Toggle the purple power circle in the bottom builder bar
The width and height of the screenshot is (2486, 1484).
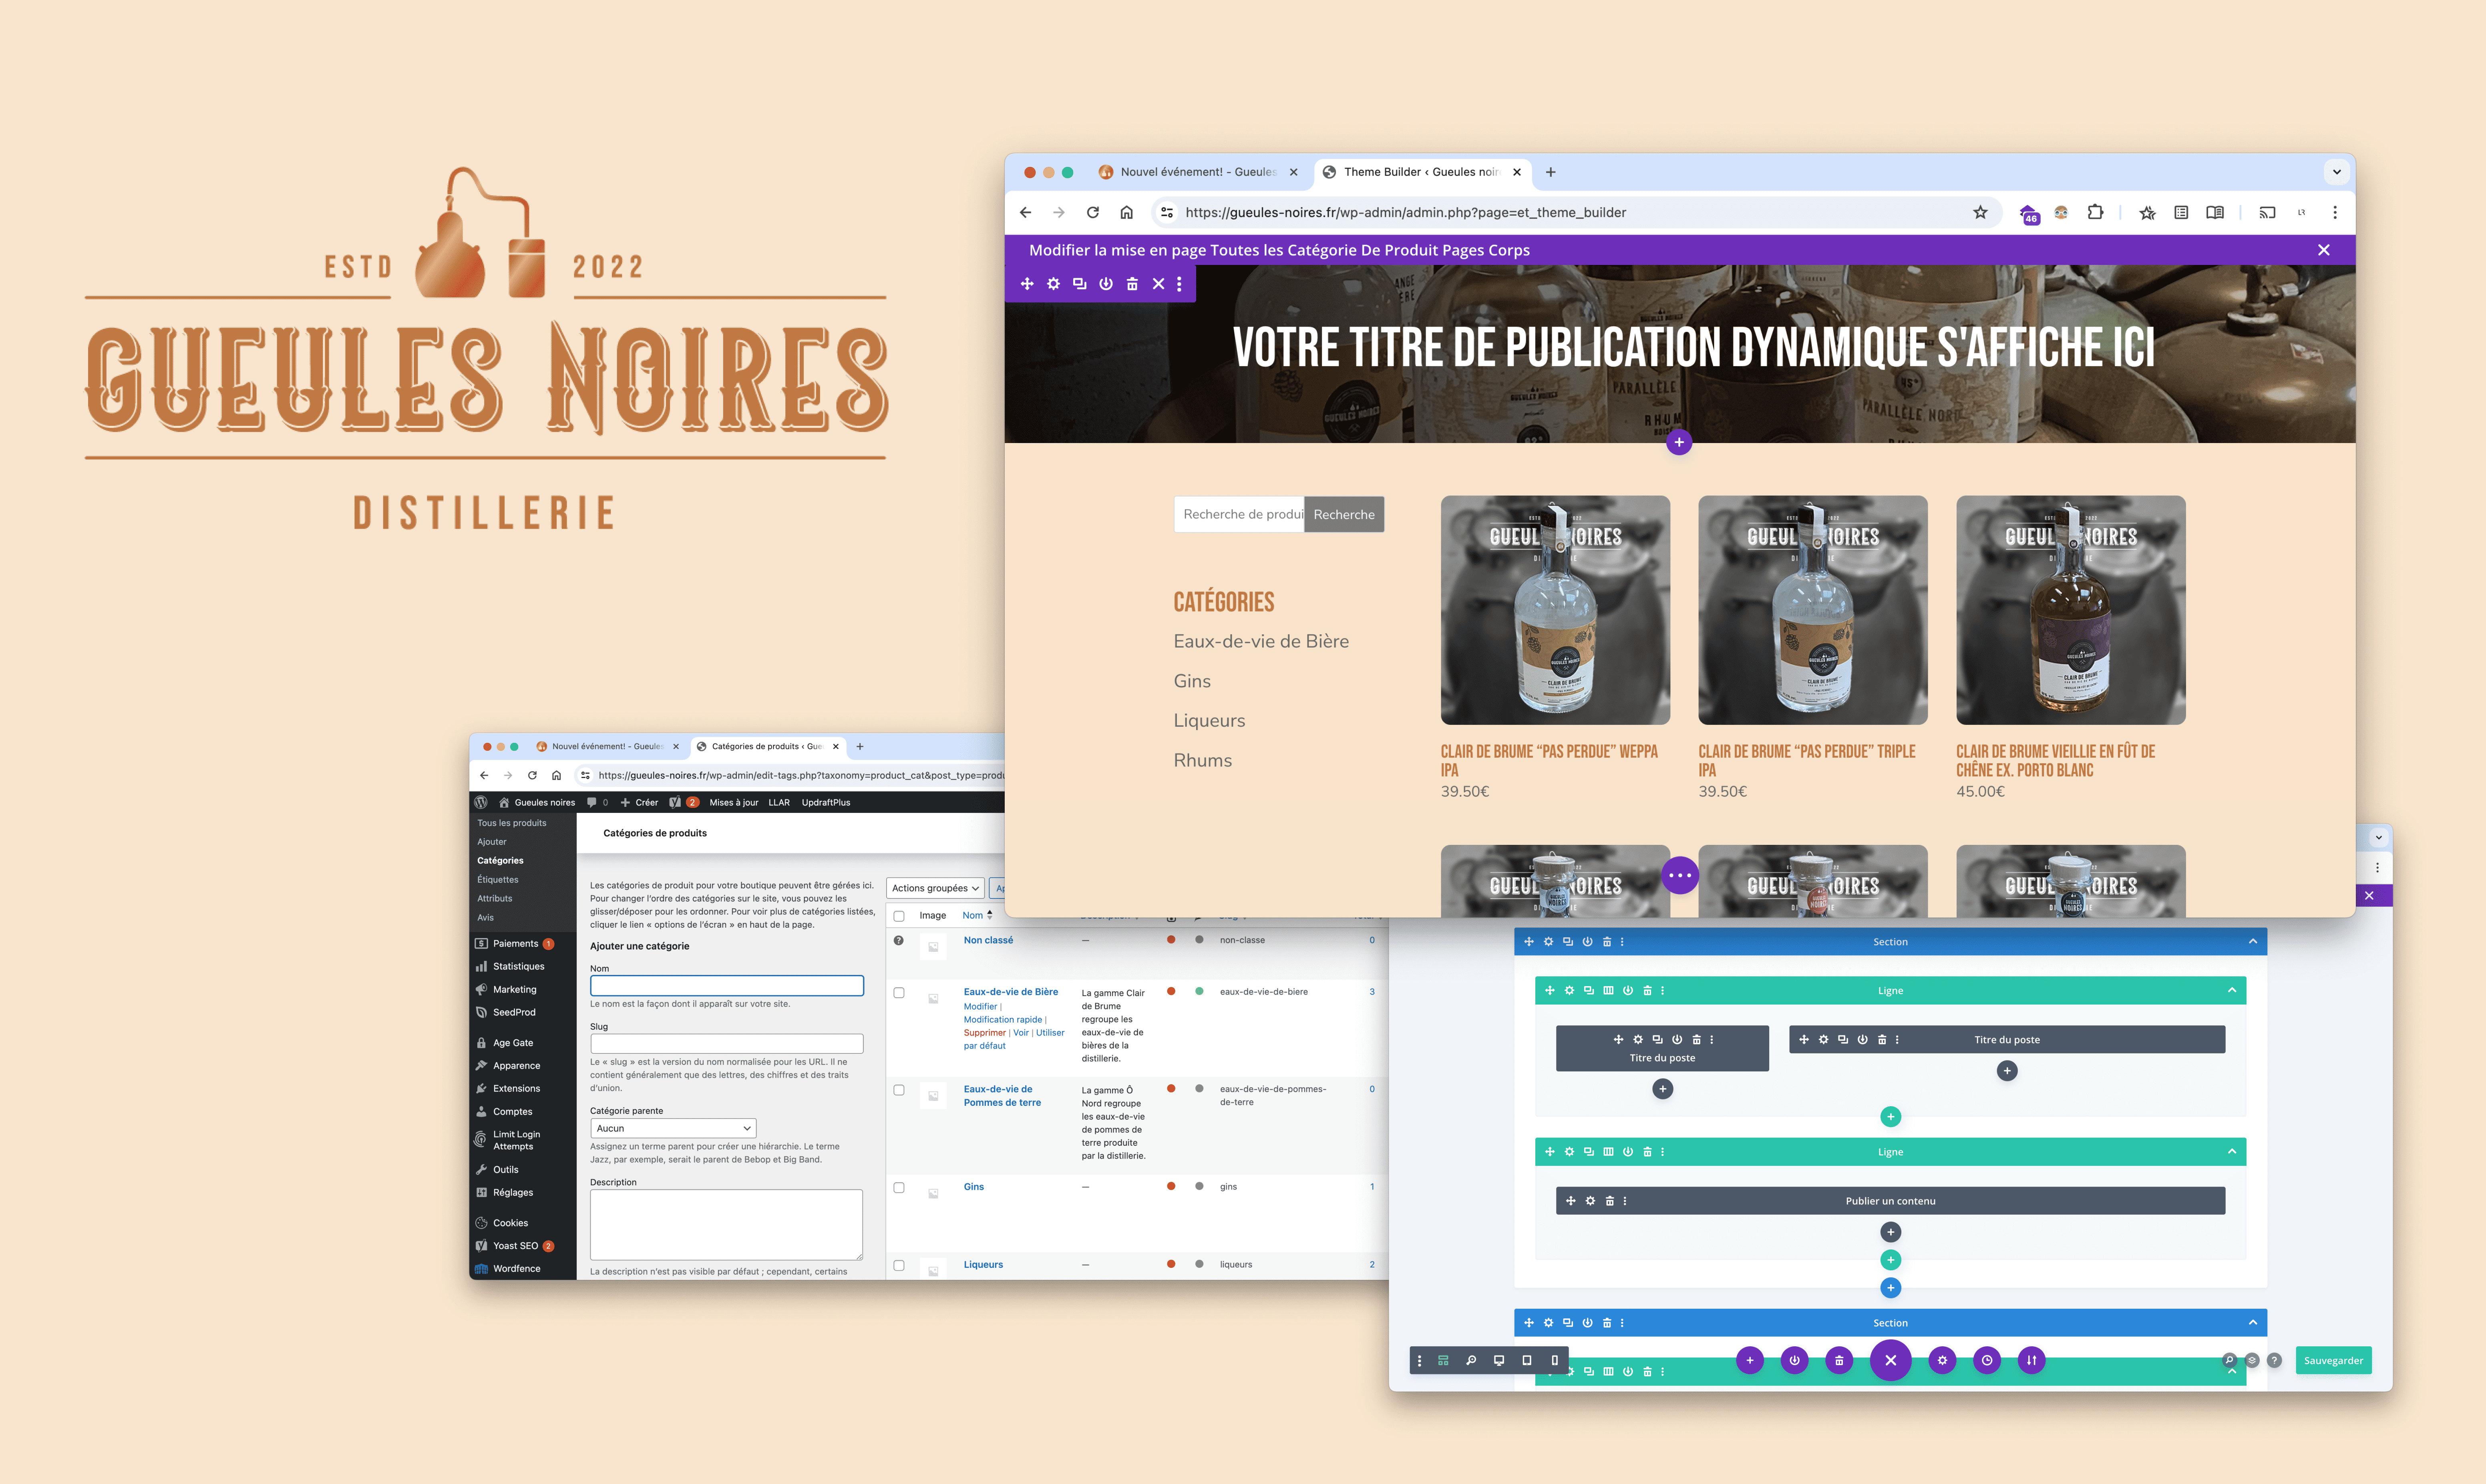(x=1795, y=1360)
